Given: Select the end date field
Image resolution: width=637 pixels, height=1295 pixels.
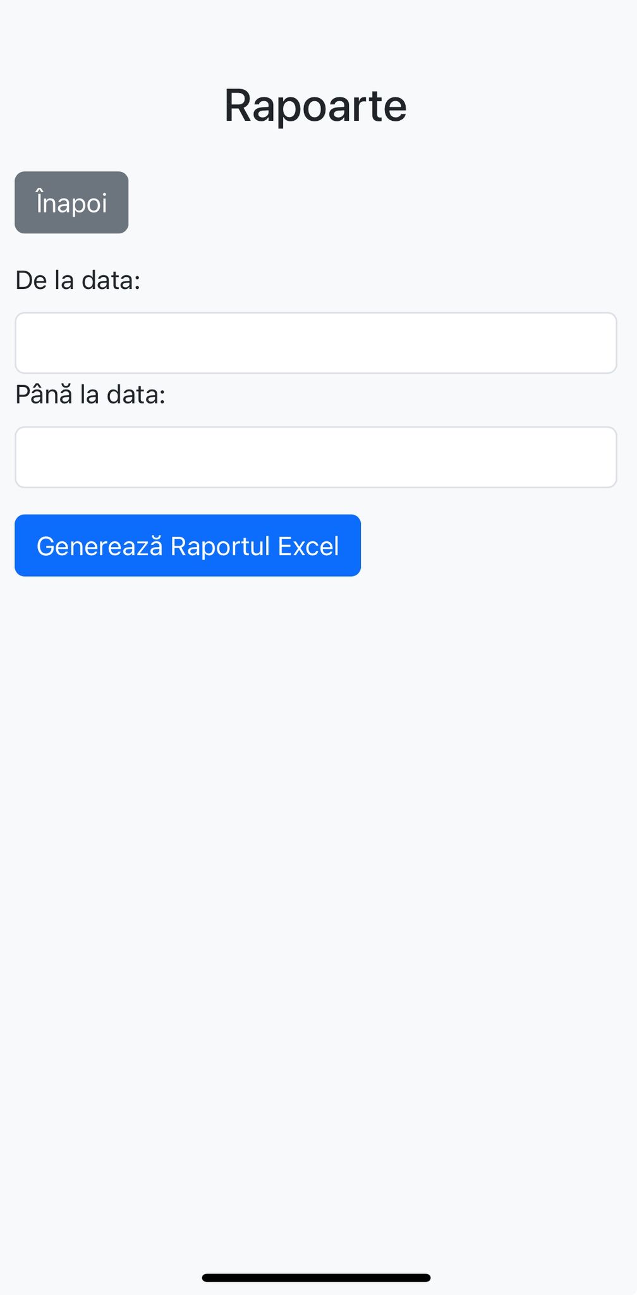Looking at the screenshot, I should (315, 457).
